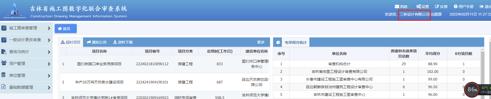This screenshot has height=99, width=491.
Task: Click the 基础数据管理 document icon
Action: (4, 87)
